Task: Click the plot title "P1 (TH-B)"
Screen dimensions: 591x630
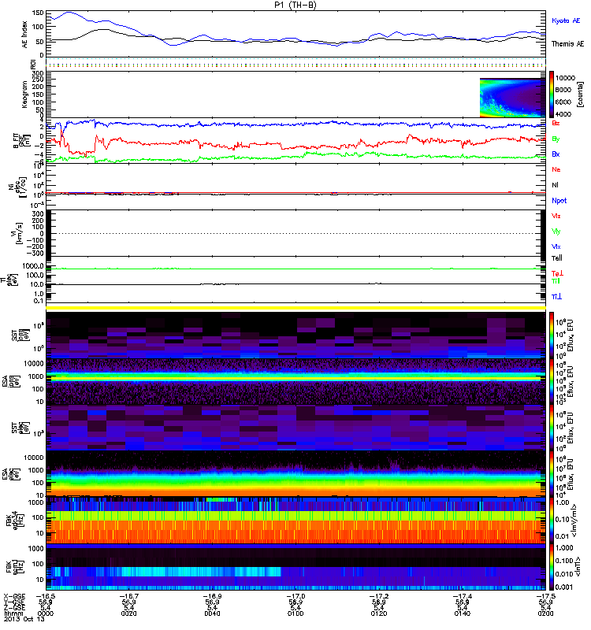Action: [295, 5]
